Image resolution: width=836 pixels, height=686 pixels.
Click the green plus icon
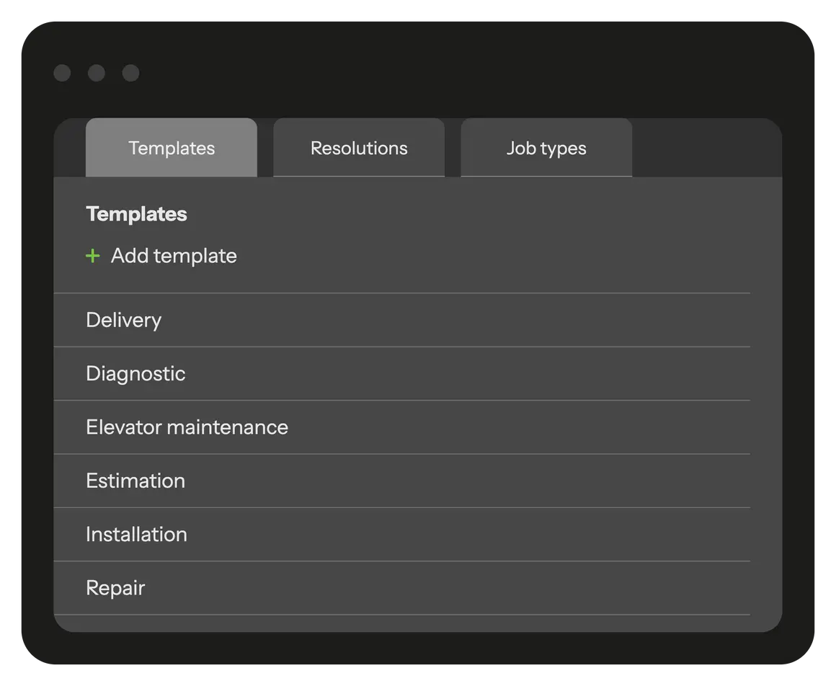coord(92,256)
